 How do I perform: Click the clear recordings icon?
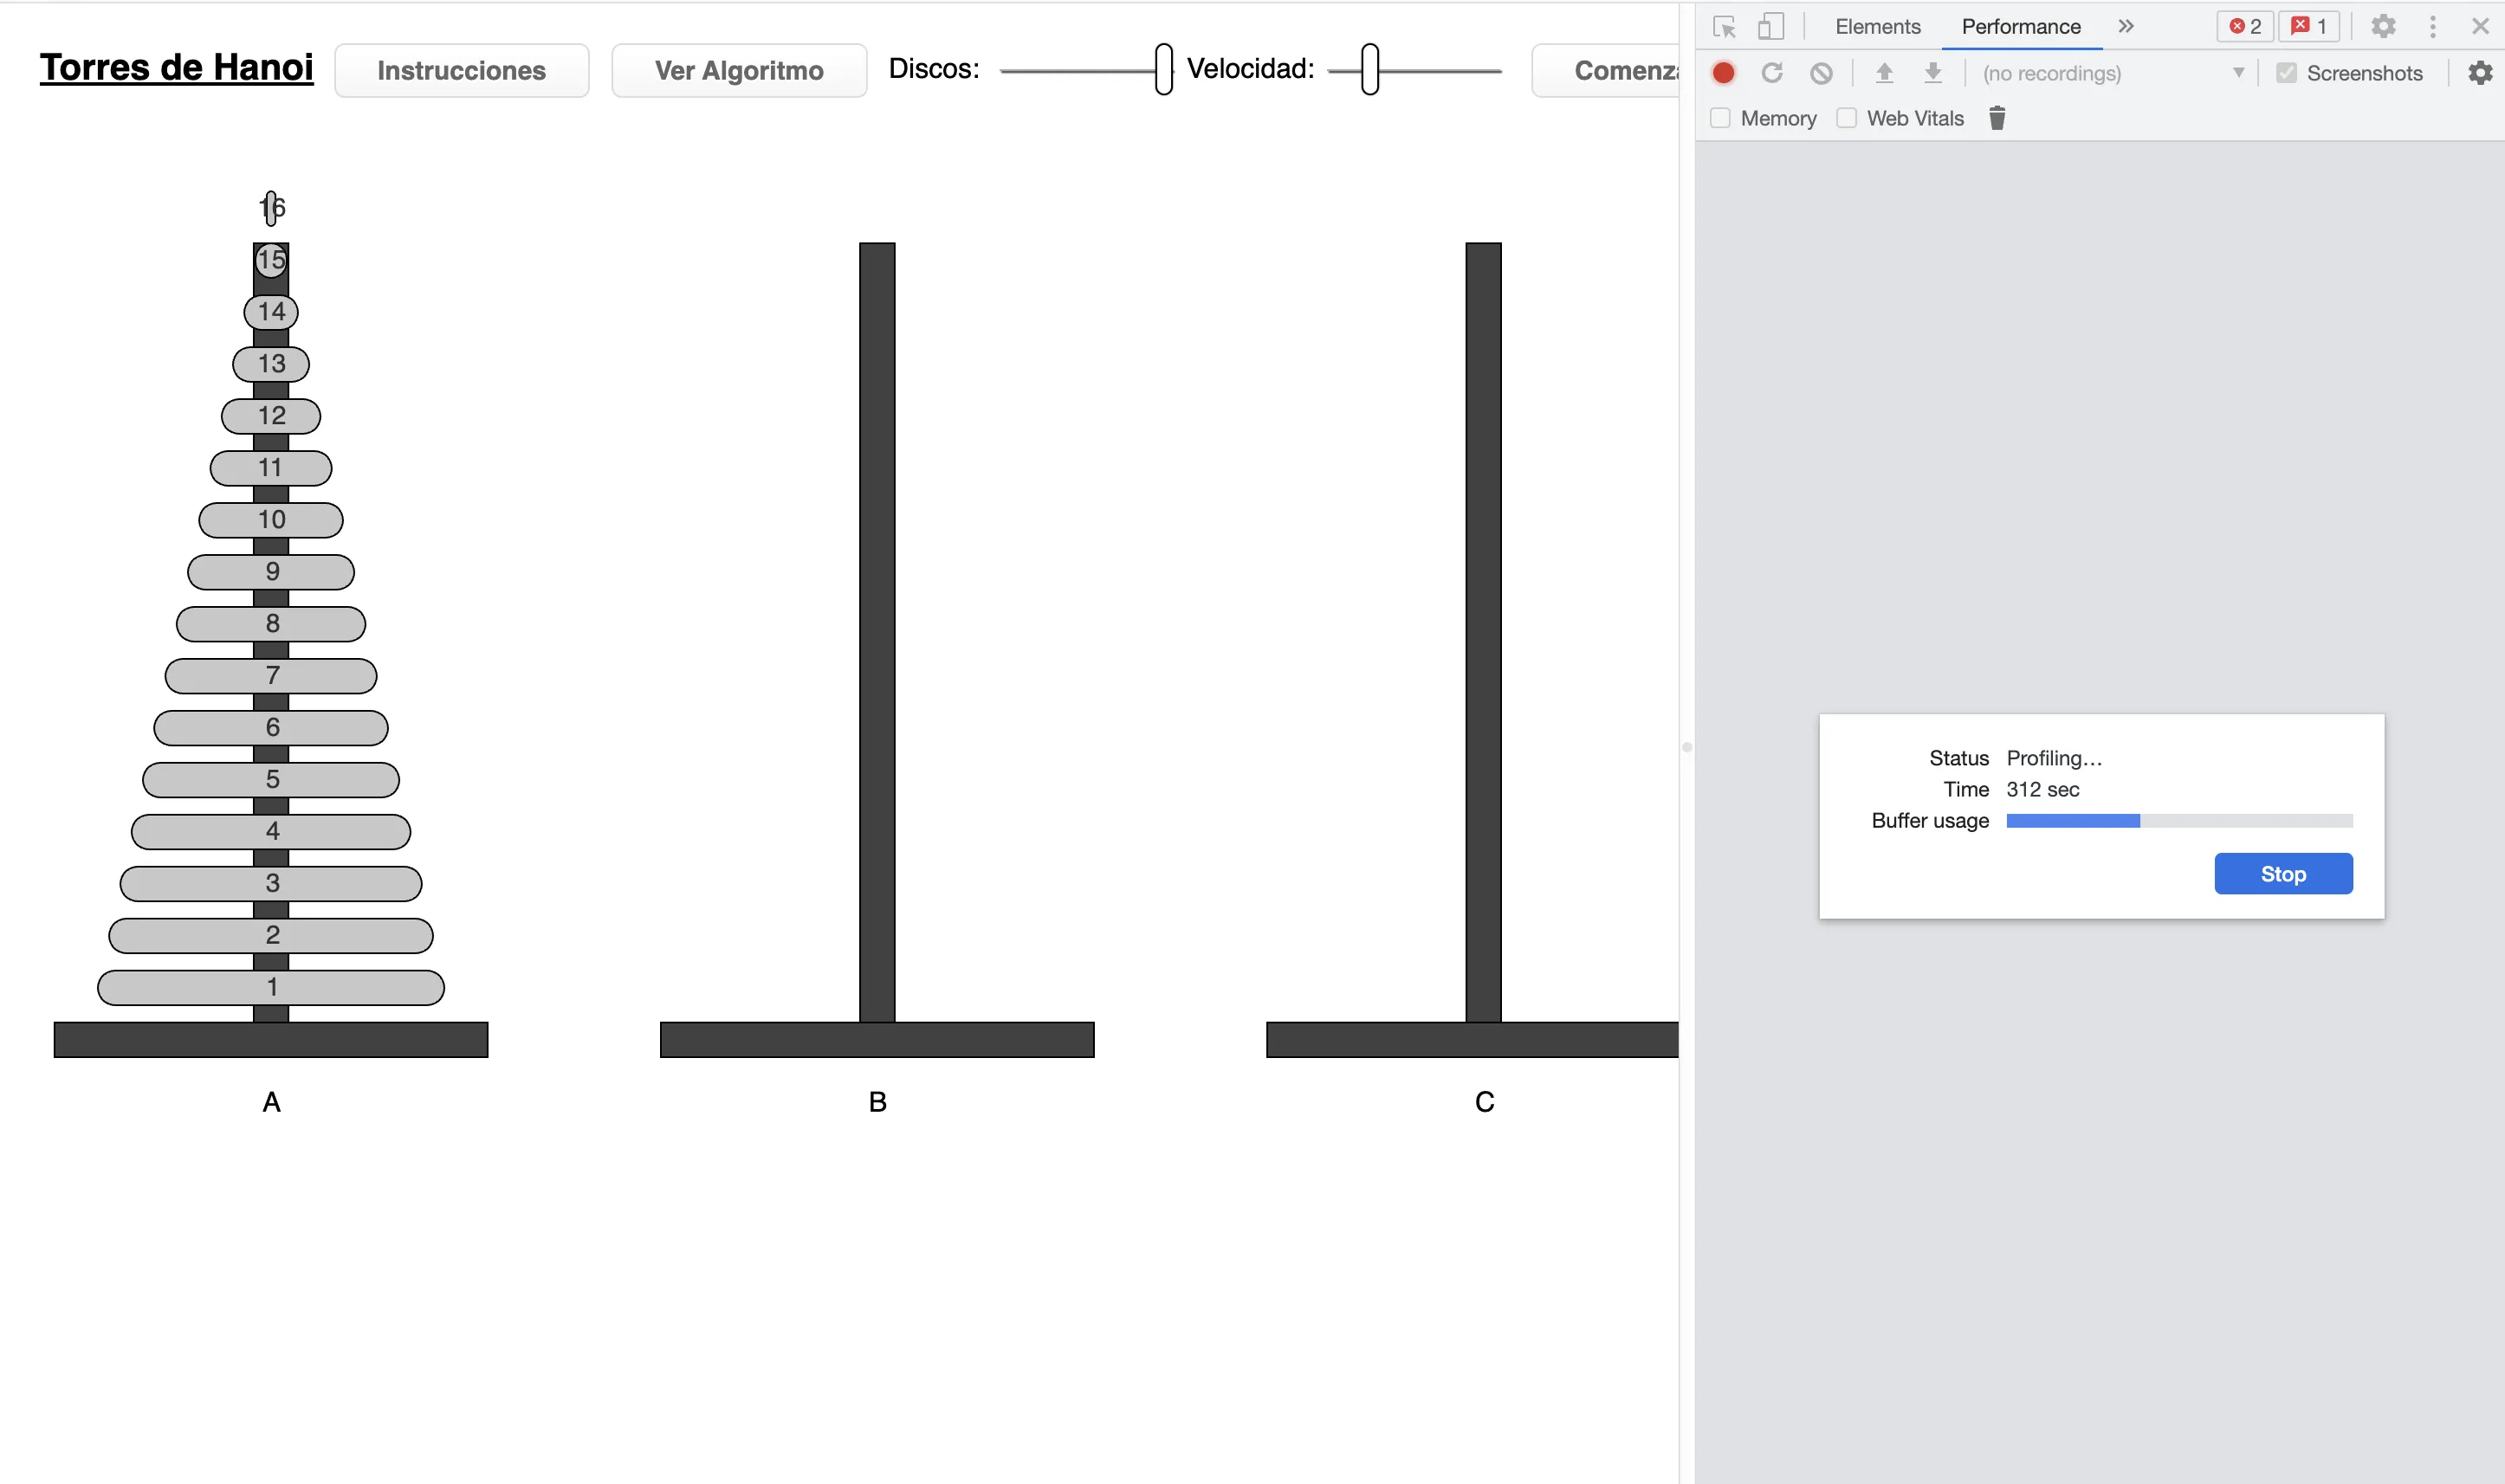[x=1822, y=73]
